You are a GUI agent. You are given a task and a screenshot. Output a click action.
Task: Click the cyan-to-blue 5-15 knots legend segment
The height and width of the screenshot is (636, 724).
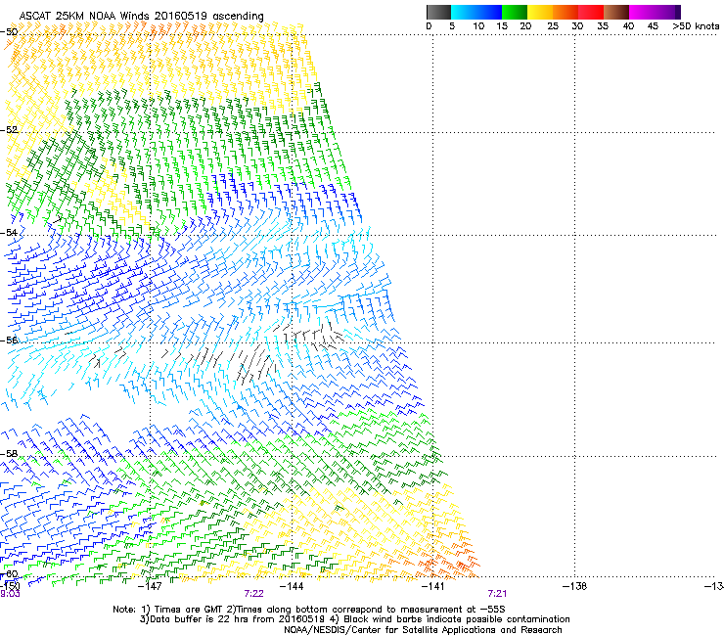[476, 12]
